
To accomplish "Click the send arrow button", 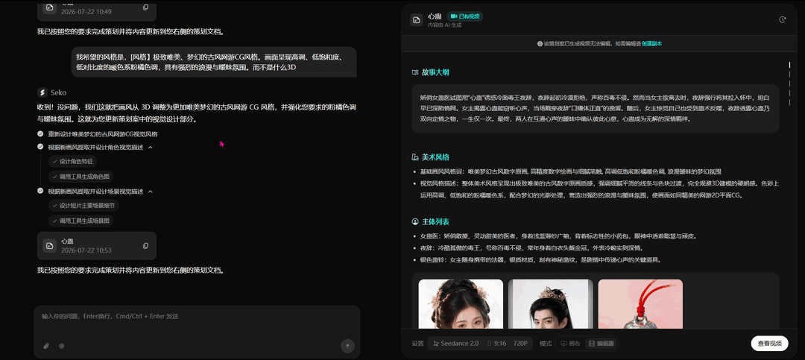I will click(347, 346).
